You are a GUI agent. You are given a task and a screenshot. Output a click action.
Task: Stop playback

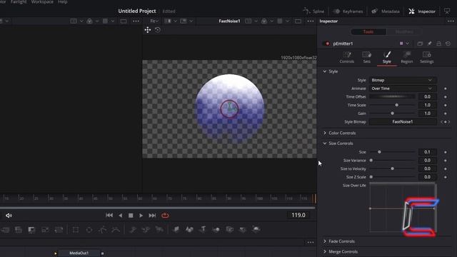coord(131,216)
